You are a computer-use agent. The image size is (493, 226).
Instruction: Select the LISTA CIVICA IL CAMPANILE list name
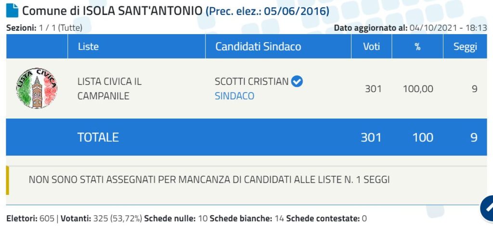tap(109, 89)
